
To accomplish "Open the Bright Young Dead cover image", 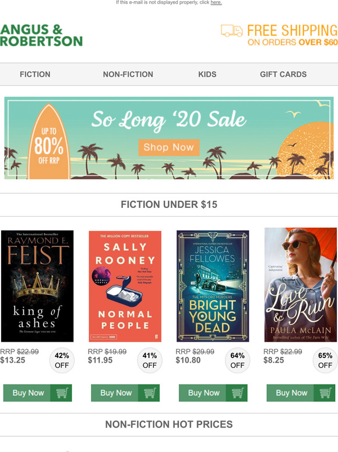I will (213, 286).
